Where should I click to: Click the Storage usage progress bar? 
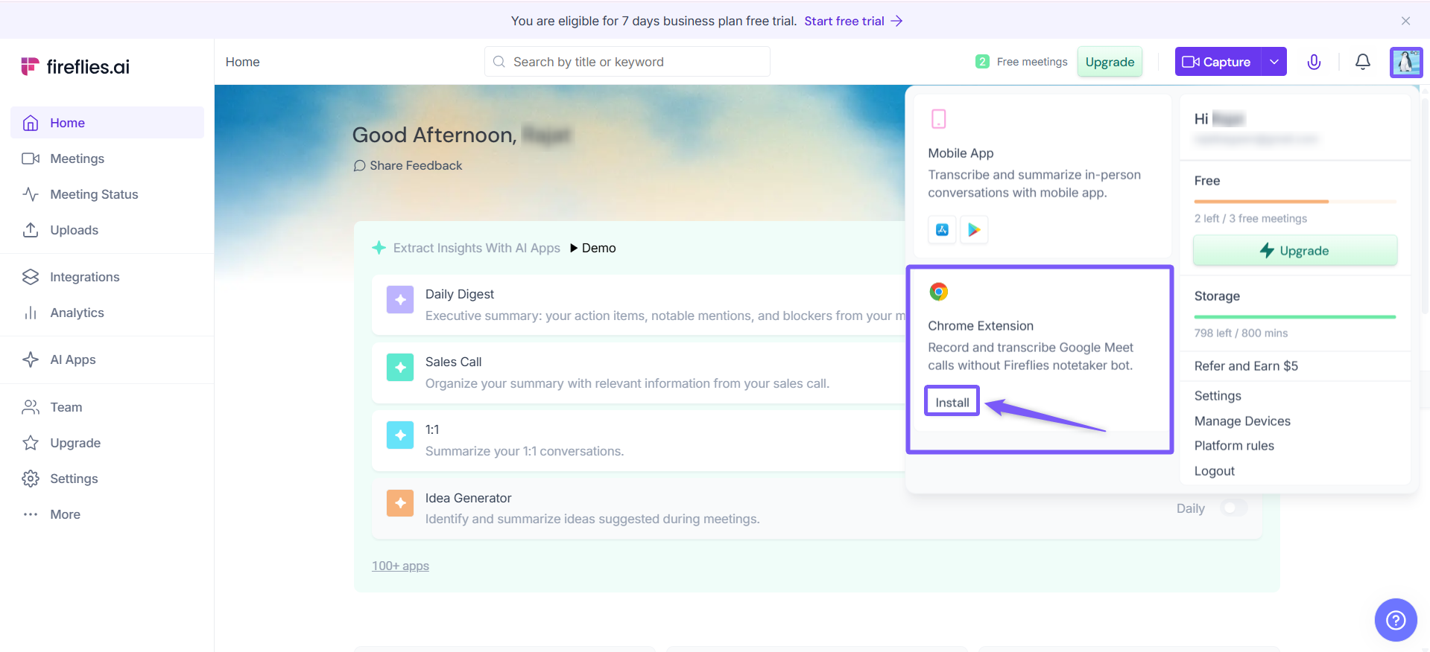[x=1294, y=317]
